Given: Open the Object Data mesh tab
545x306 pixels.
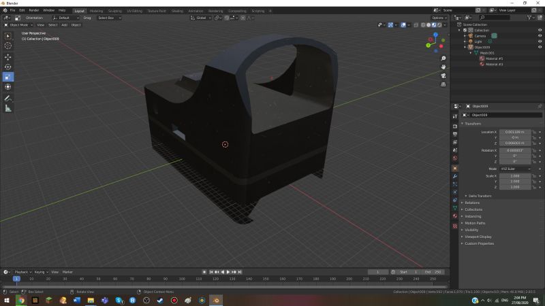Looking at the screenshot, I should [x=455, y=208].
